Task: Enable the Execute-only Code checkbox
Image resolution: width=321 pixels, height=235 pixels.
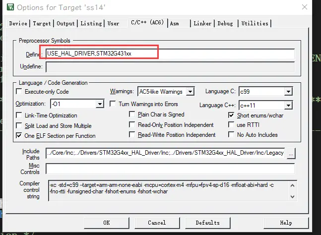Action: (x=20, y=92)
